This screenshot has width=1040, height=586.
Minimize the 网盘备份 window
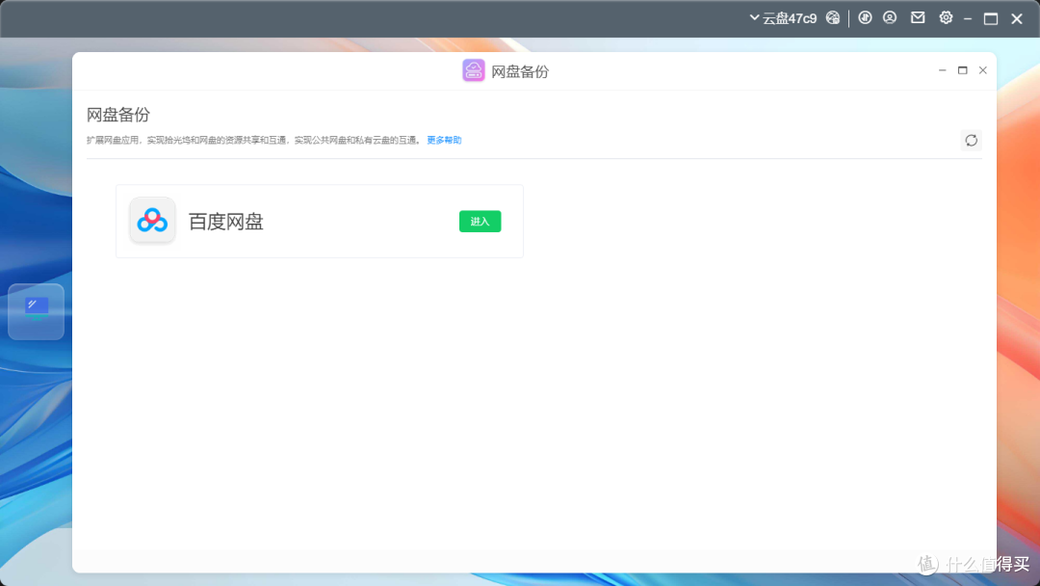pos(942,70)
